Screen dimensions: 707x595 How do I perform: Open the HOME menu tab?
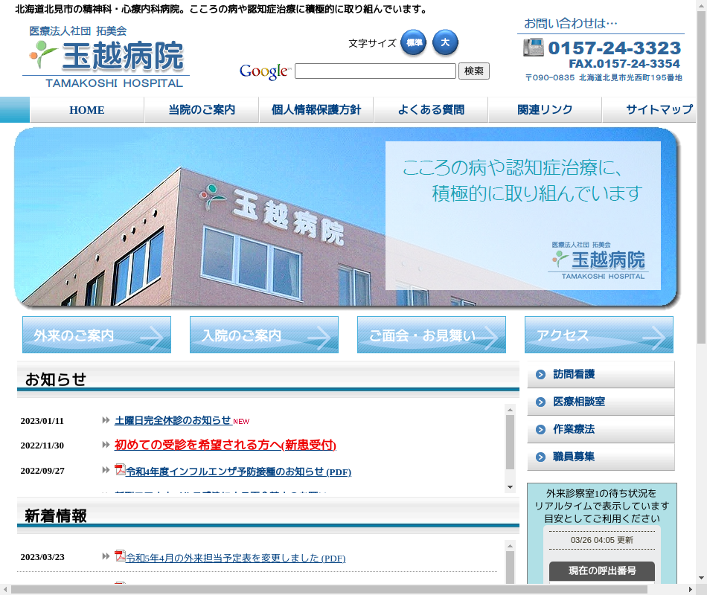click(x=87, y=110)
